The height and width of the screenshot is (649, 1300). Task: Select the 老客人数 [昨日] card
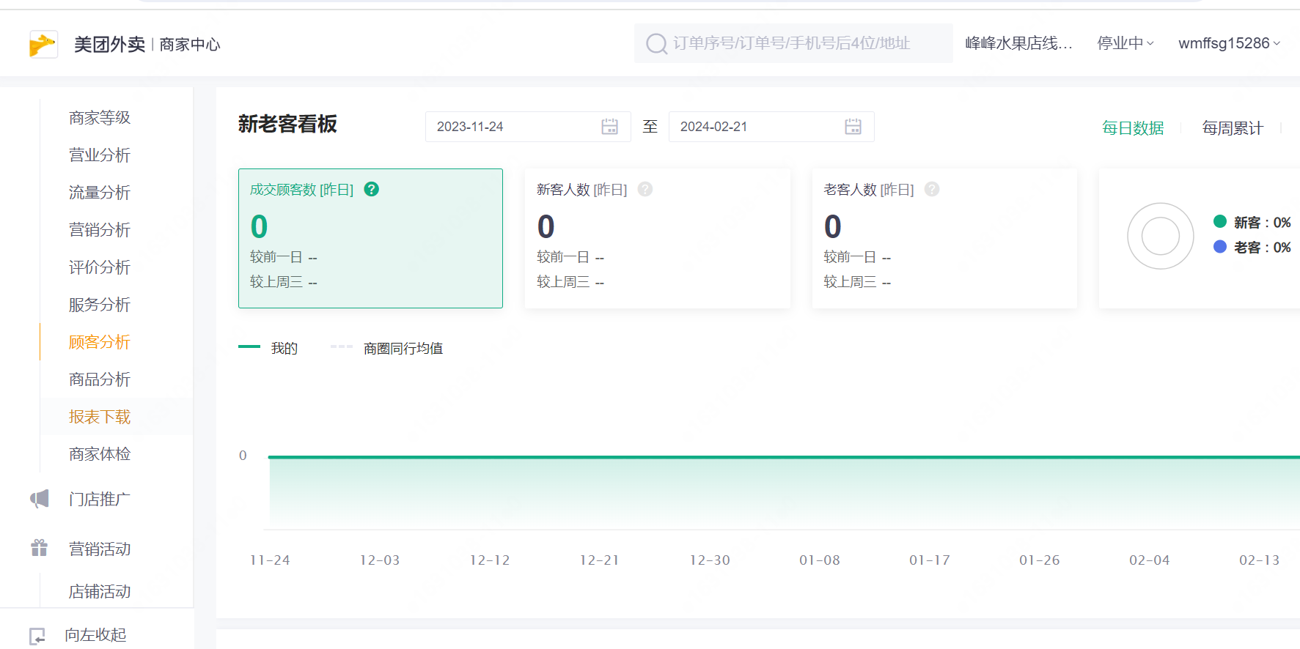coord(944,238)
